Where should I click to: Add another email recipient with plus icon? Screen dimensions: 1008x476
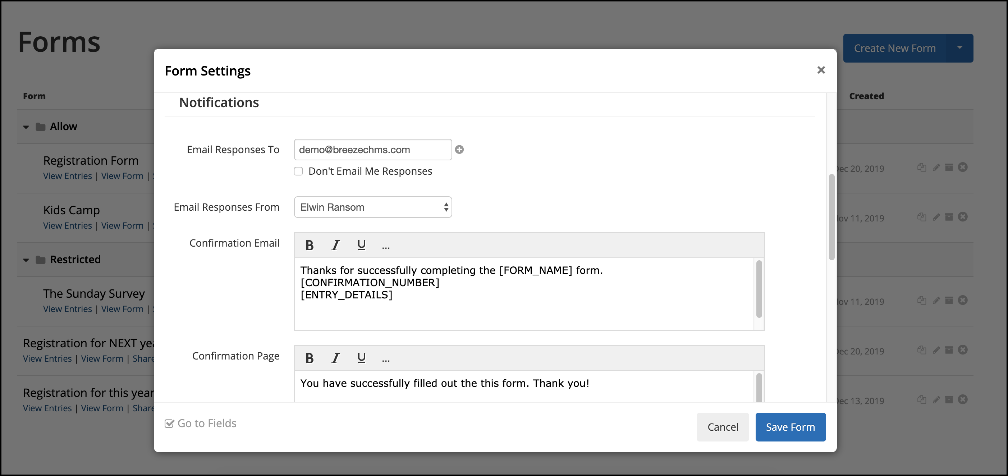459,150
